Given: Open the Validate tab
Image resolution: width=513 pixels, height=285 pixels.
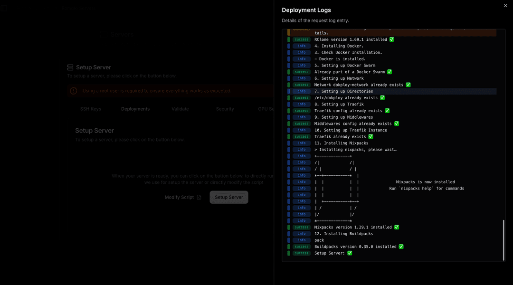Looking at the screenshot, I should coord(180,109).
